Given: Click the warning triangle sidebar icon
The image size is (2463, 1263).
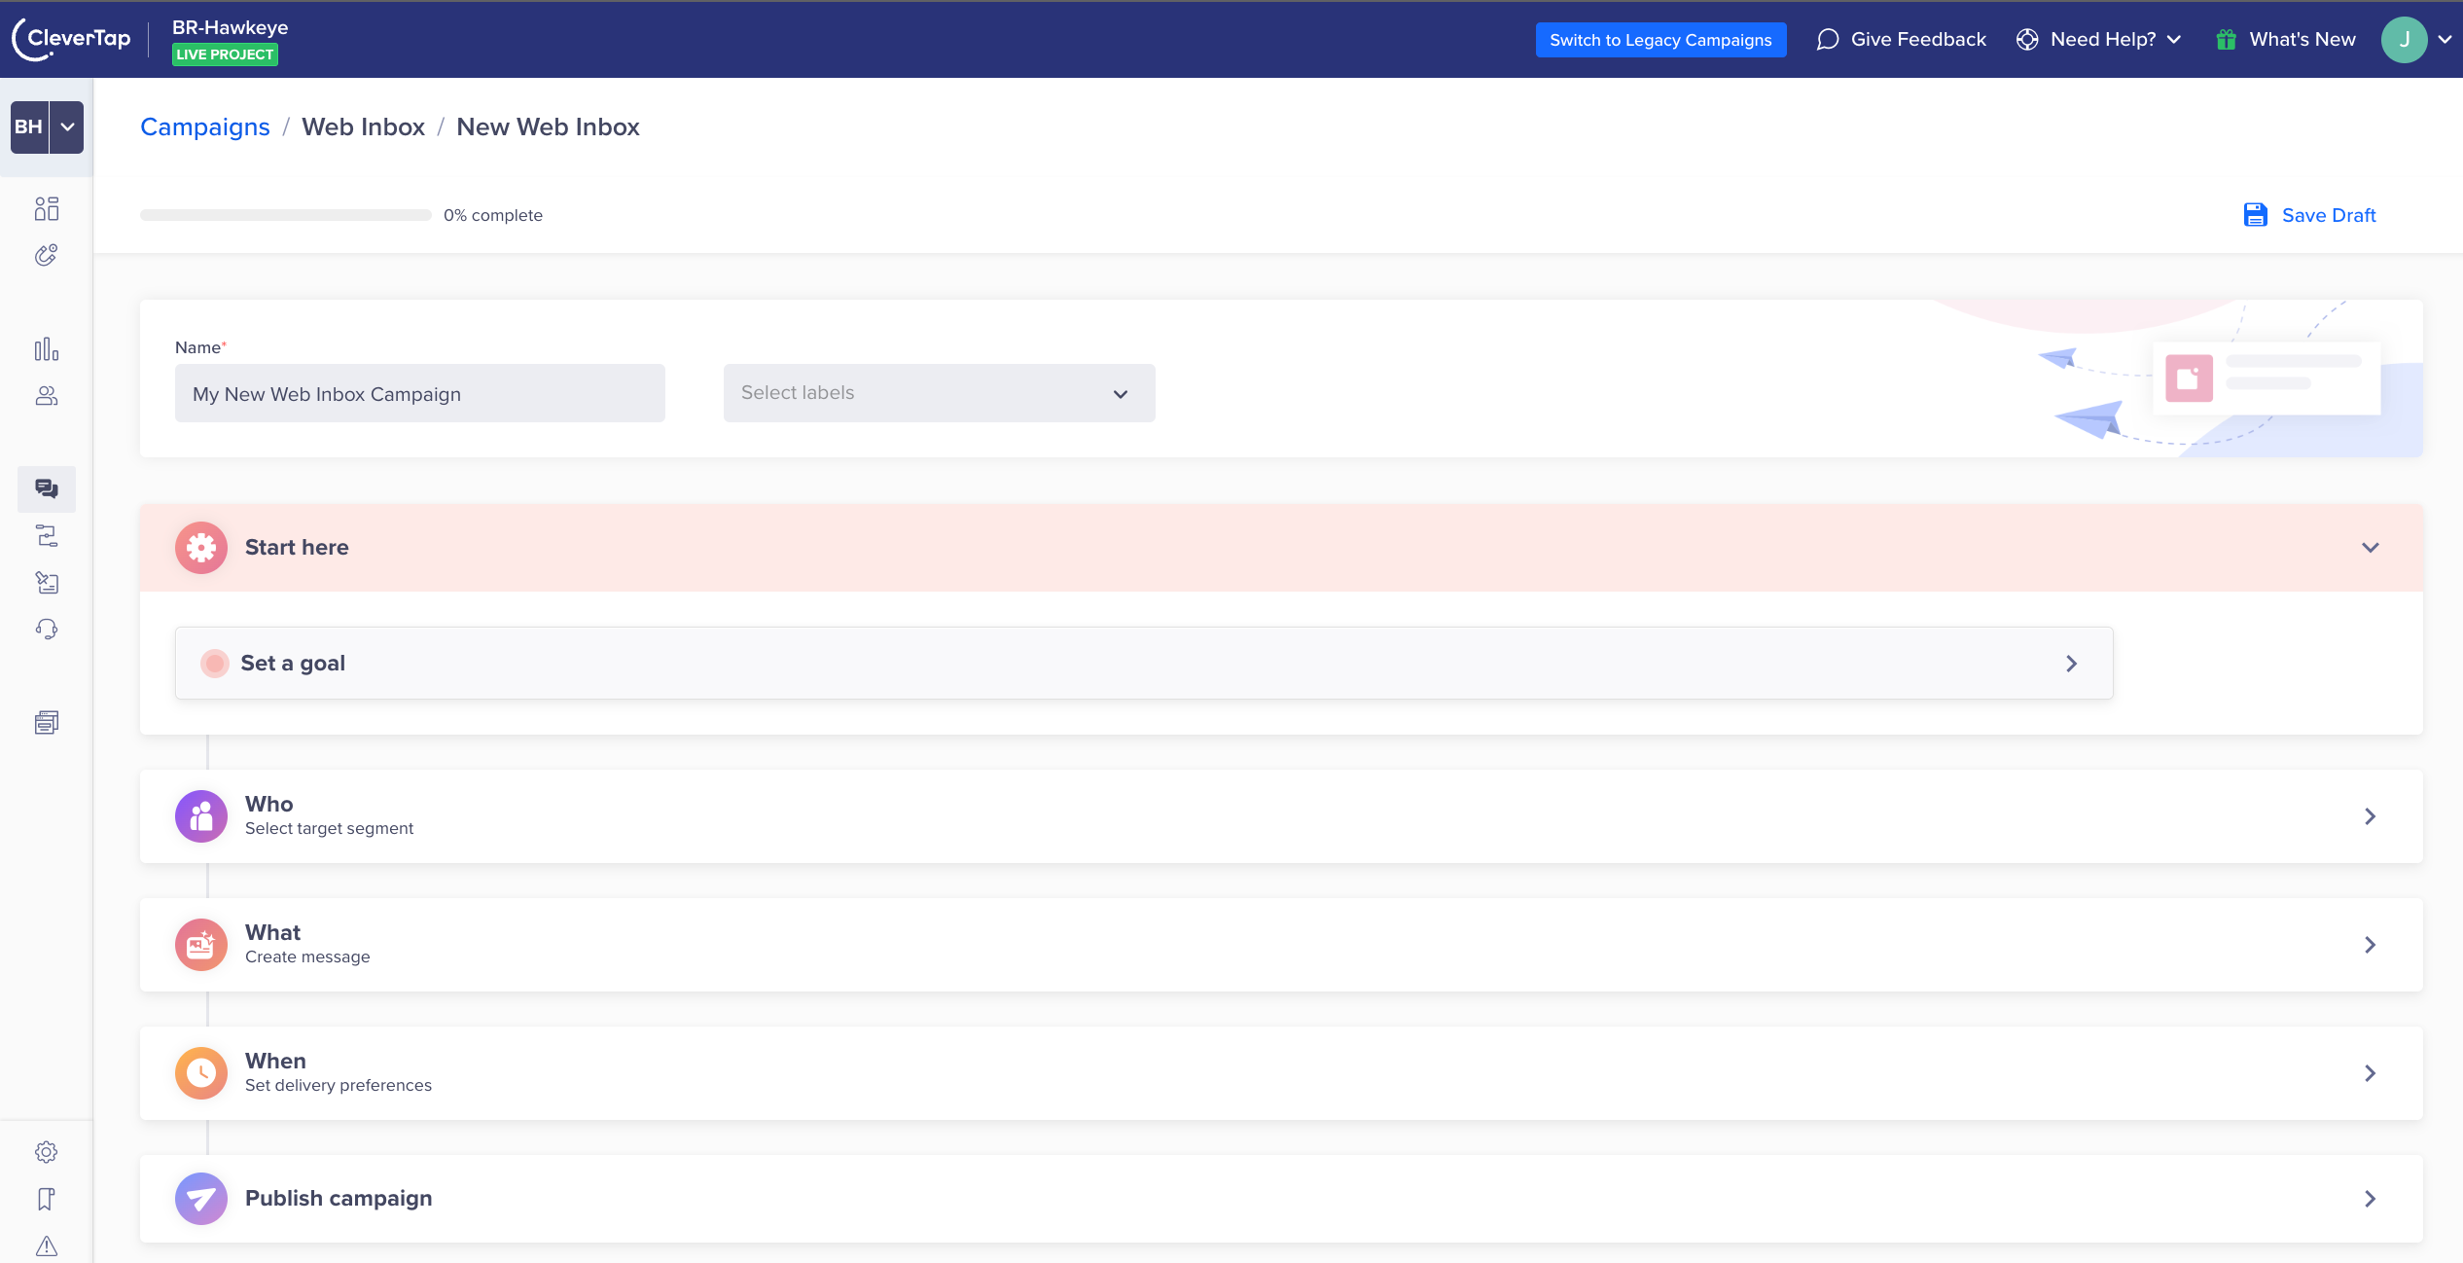Looking at the screenshot, I should pyautogui.click(x=46, y=1245).
